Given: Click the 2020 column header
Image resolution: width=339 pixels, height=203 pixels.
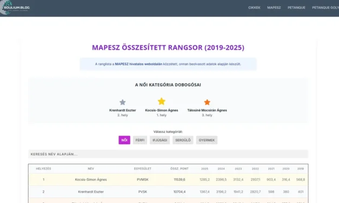Looking at the screenshot, I should tap(286, 168).
